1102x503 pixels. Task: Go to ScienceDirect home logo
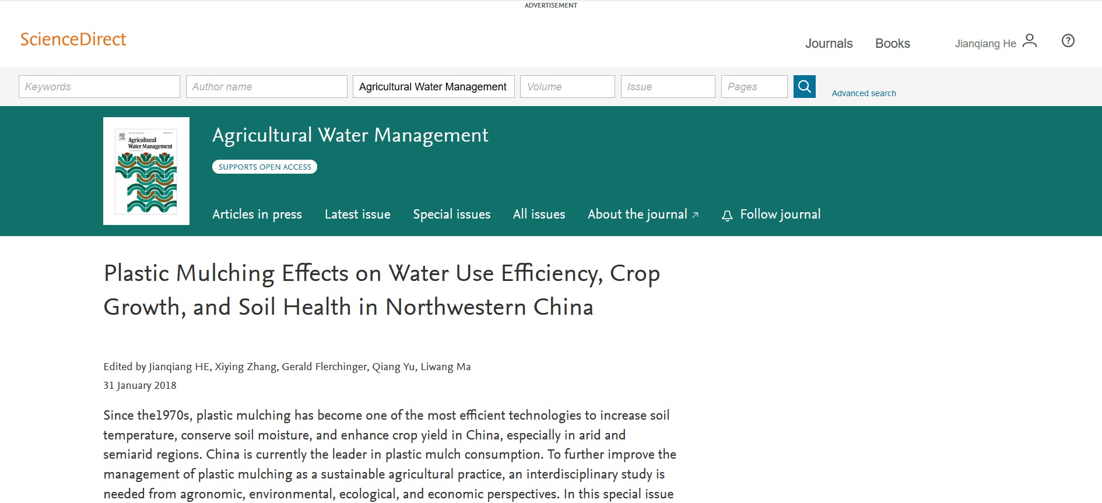pyautogui.click(x=73, y=40)
